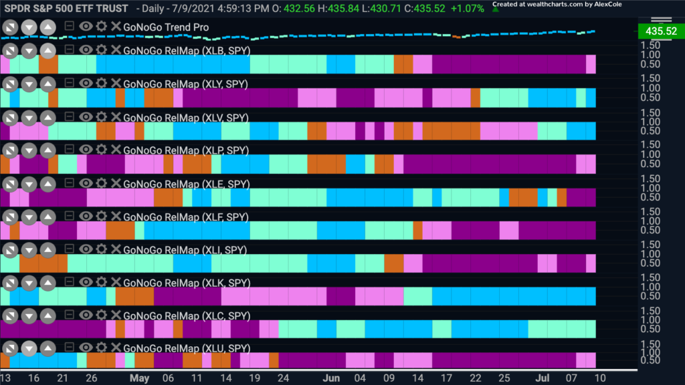Remove the RelMap XLK indicator with X
Viewport: 685px width, 385px height.
[x=116, y=283]
